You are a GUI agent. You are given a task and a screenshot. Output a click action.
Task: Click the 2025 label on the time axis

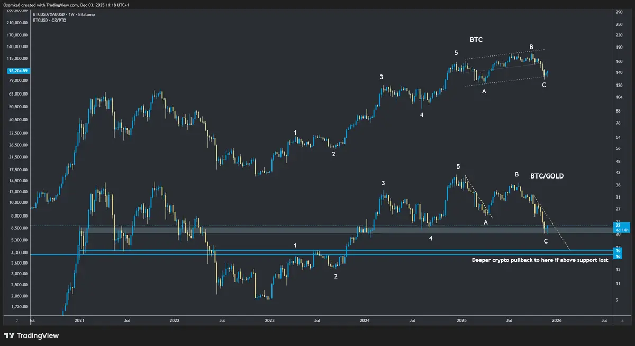point(461,320)
